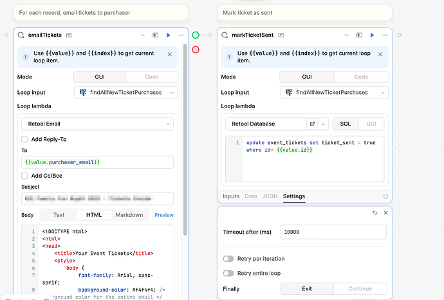The image size is (444, 300).
Task: Click the 'For each record, email tickets' note
Action: tap(101, 13)
